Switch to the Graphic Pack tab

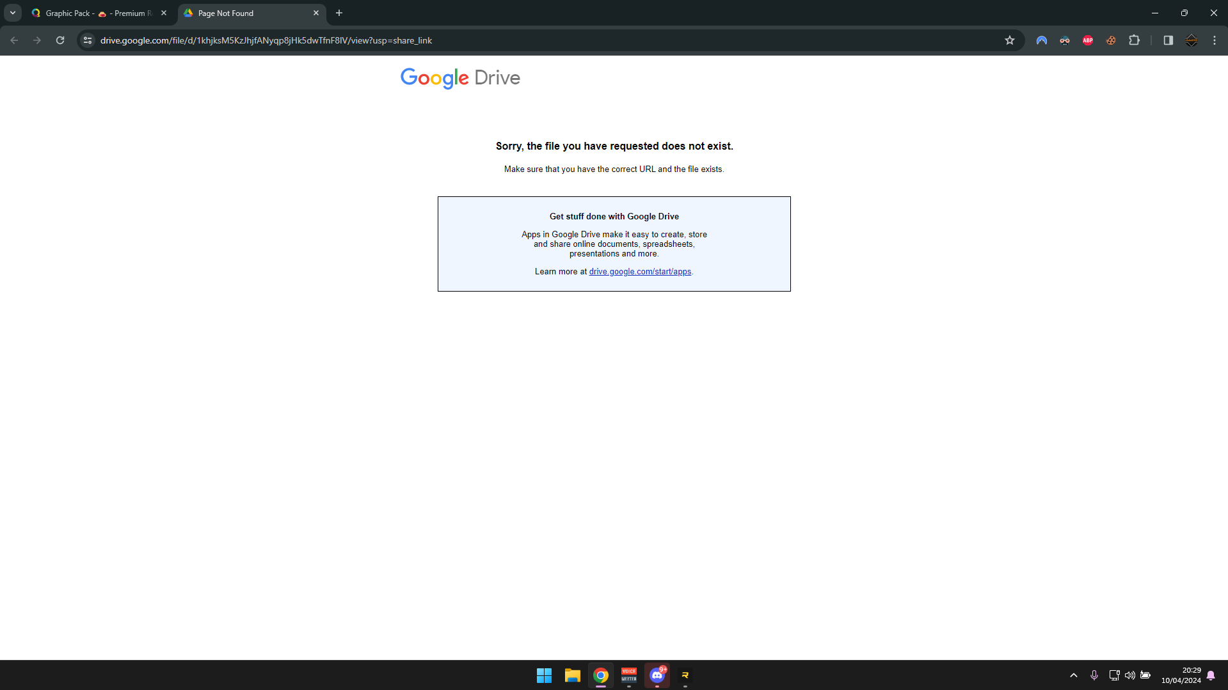tap(99, 13)
